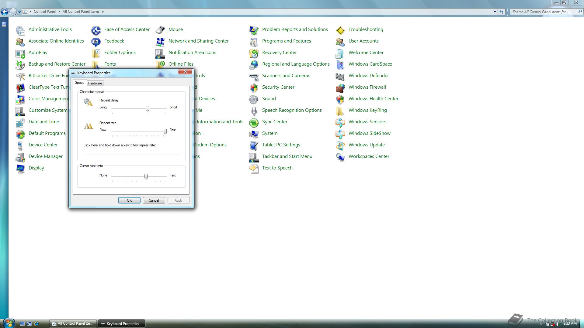Viewport: 584px width, 328px height.
Task: Expand the recent pages dropdown next to Forward
Action: [19, 12]
